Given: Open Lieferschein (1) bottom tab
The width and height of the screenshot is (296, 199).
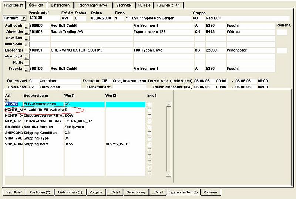Looking at the screenshot, I should click(70, 192).
